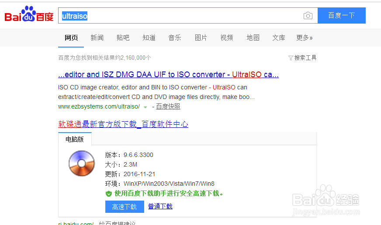Switch to the 新闻 tab
Image resolution: width=381 pixels, height=225 pixels.
pyautogui.click(x=97, y=37)
